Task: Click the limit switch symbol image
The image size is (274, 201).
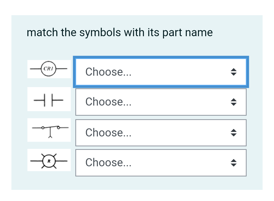Action: 49,130
